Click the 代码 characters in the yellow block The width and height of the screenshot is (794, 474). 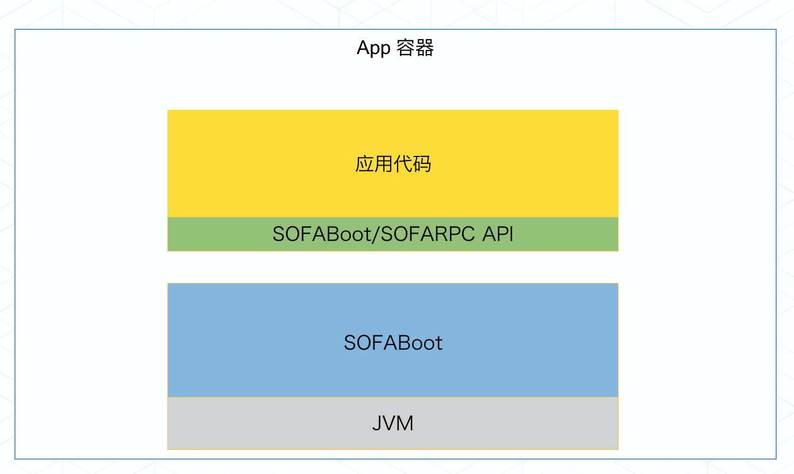(413, 165)
